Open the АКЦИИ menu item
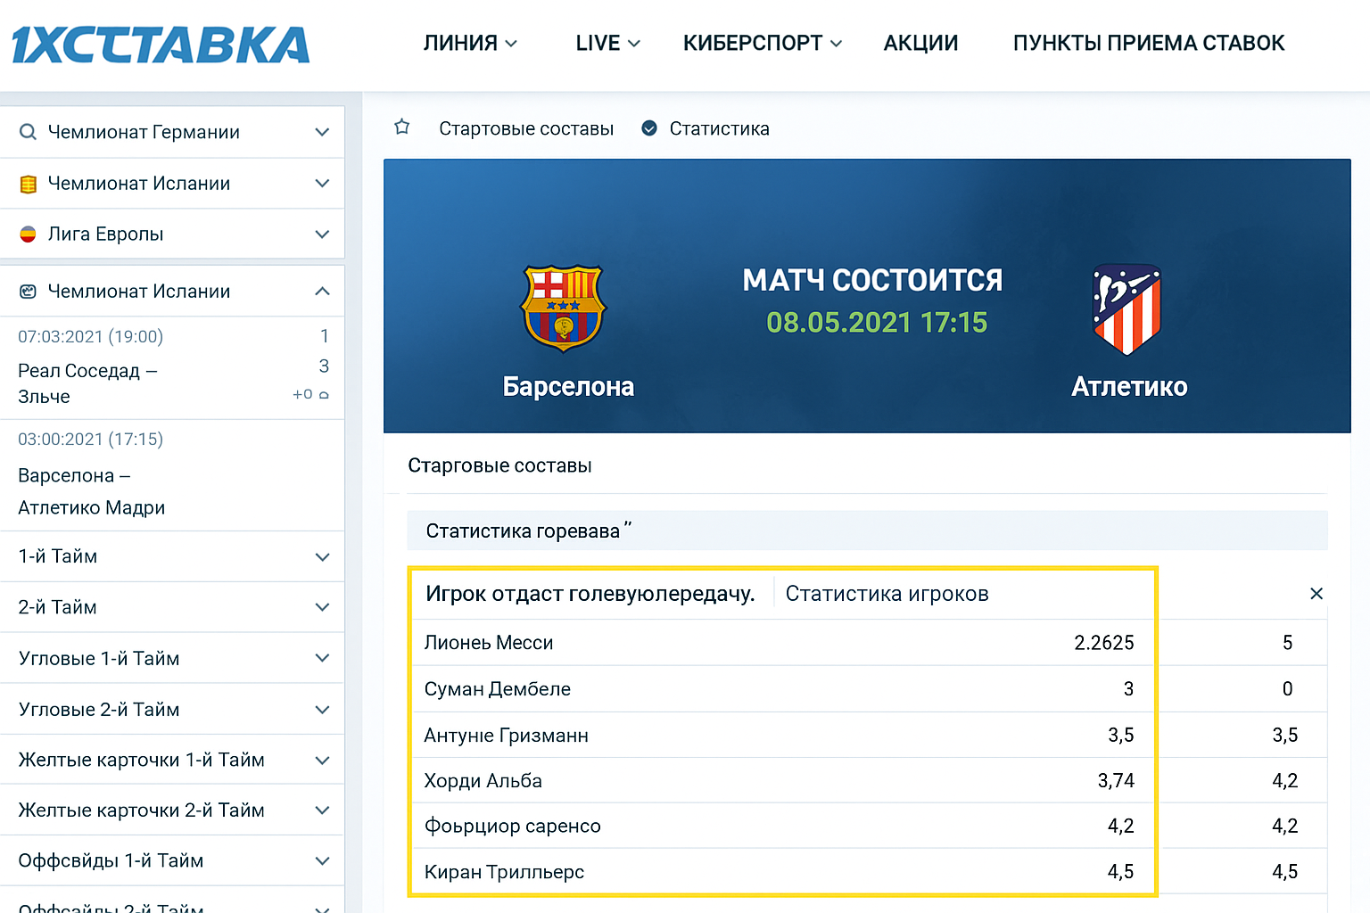Image resolution: width=1370 pixels, height=913 pixels. click(920, 43)
